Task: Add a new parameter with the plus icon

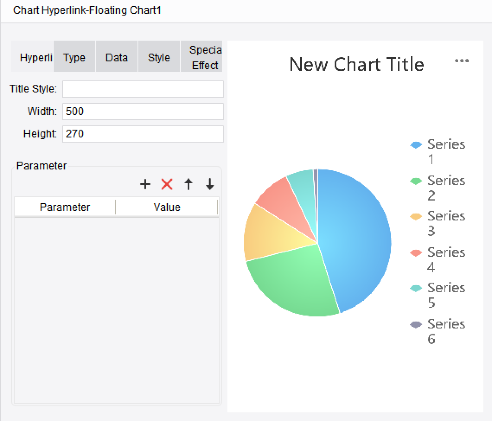Action: (x=145, y=184)
